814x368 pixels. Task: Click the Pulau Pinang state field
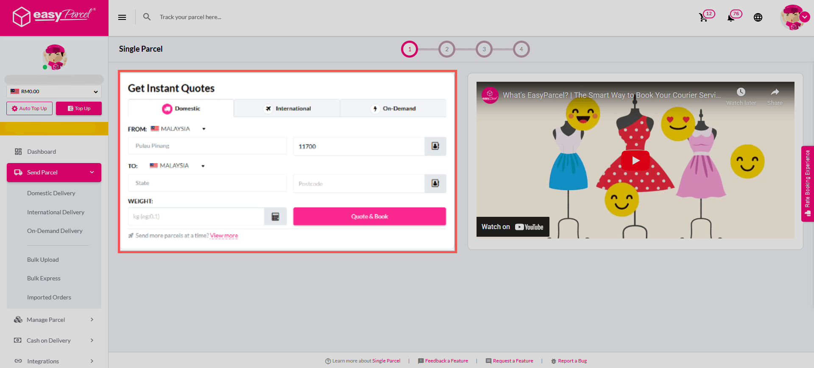point(207,146)
